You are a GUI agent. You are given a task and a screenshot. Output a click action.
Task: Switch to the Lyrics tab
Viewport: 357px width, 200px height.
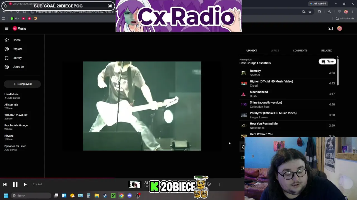point(275,51)
